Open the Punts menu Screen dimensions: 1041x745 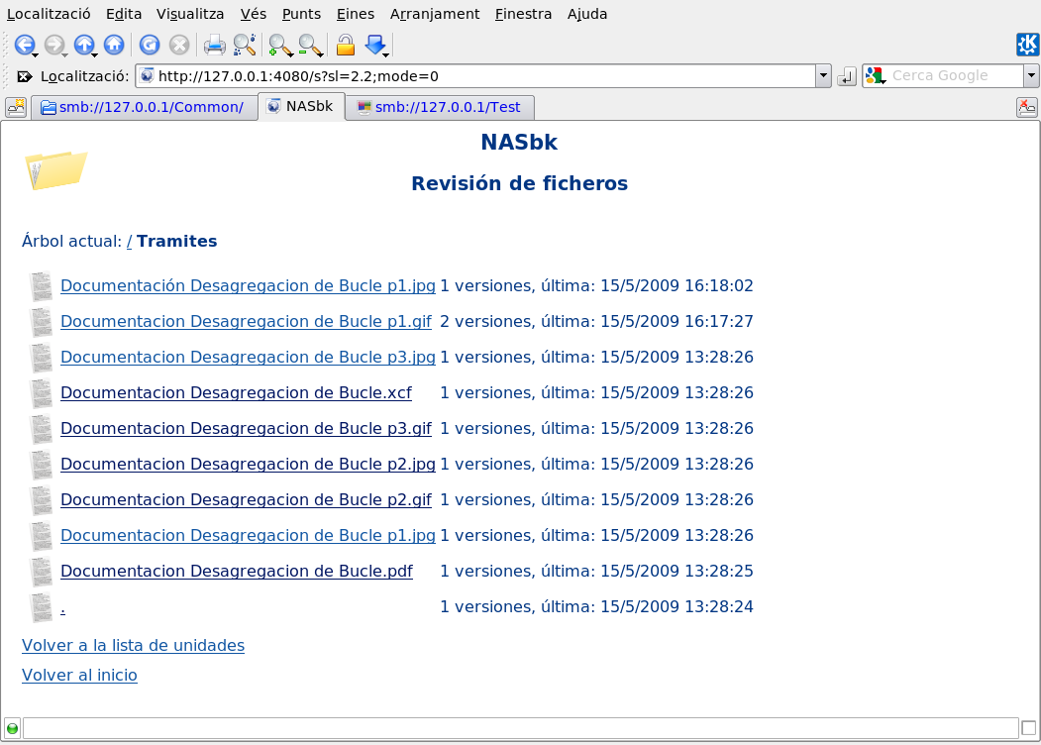[301, 14]
